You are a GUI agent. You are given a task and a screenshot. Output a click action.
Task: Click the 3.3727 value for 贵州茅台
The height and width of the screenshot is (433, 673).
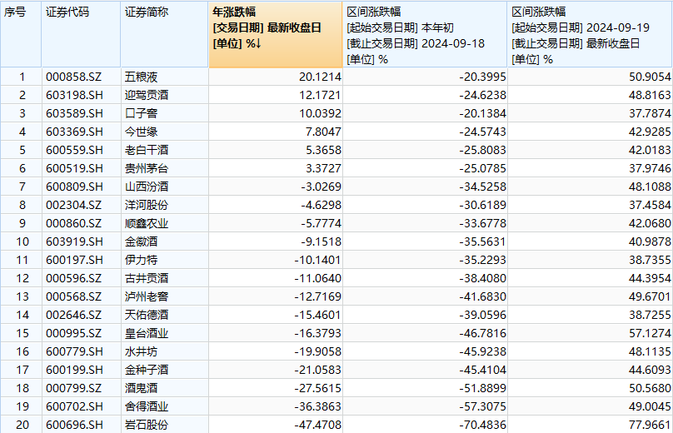tap(324, 169)
